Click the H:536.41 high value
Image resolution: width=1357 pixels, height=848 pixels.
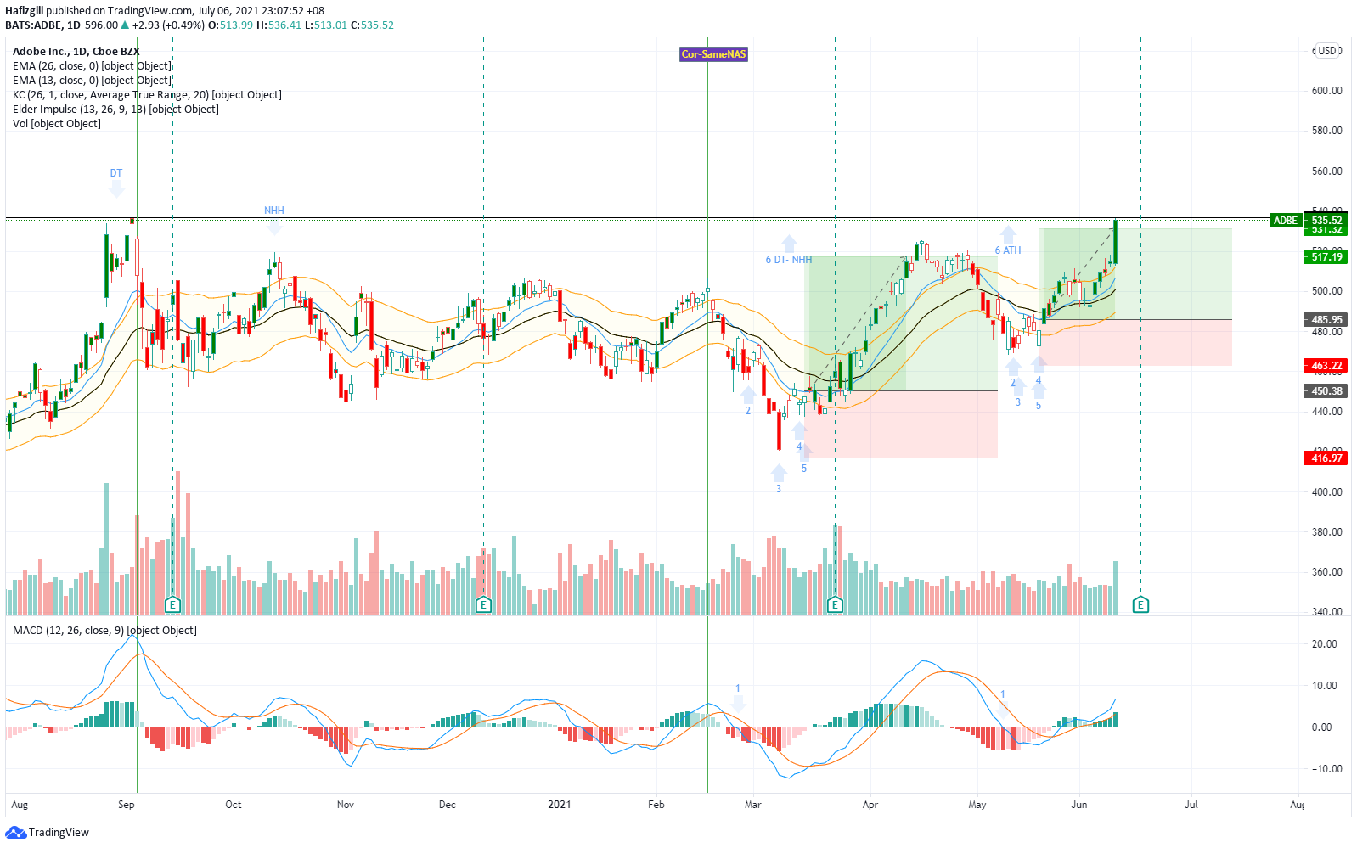pyautogui.click(x=279, y=25)
